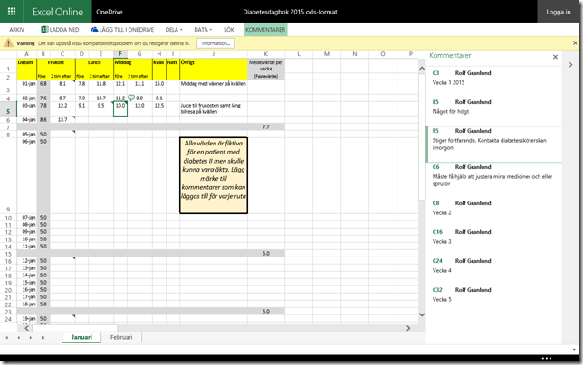583x365 pixels.
Task: Open the app launcher waffle icon
Action: click(11, 10)
